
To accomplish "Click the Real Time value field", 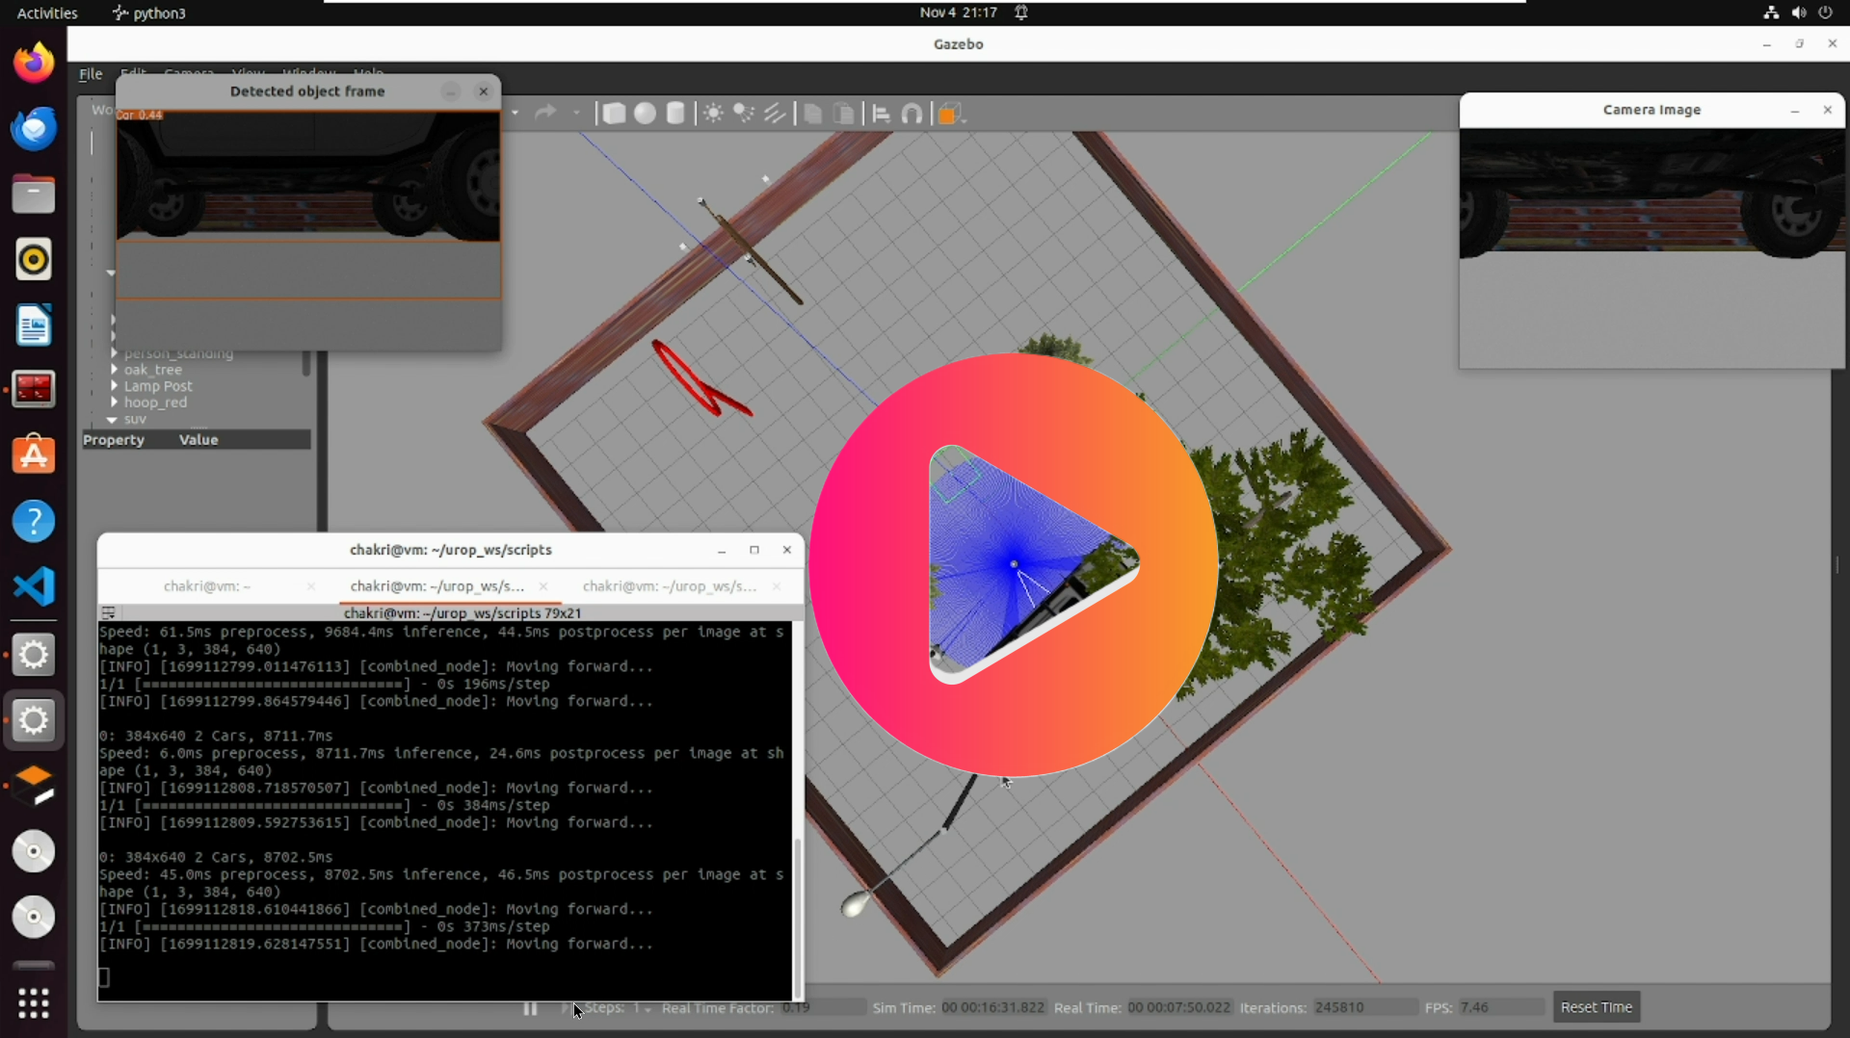I will click(x=1178, y=1008).
